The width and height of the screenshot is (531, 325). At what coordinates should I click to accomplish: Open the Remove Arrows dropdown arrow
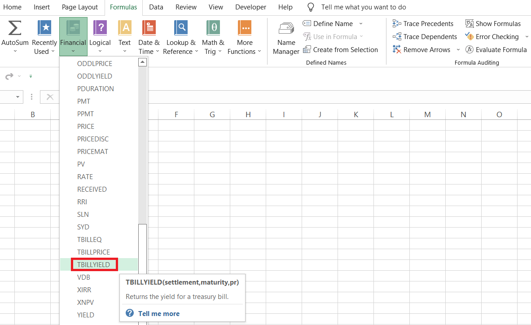(458, 50)
